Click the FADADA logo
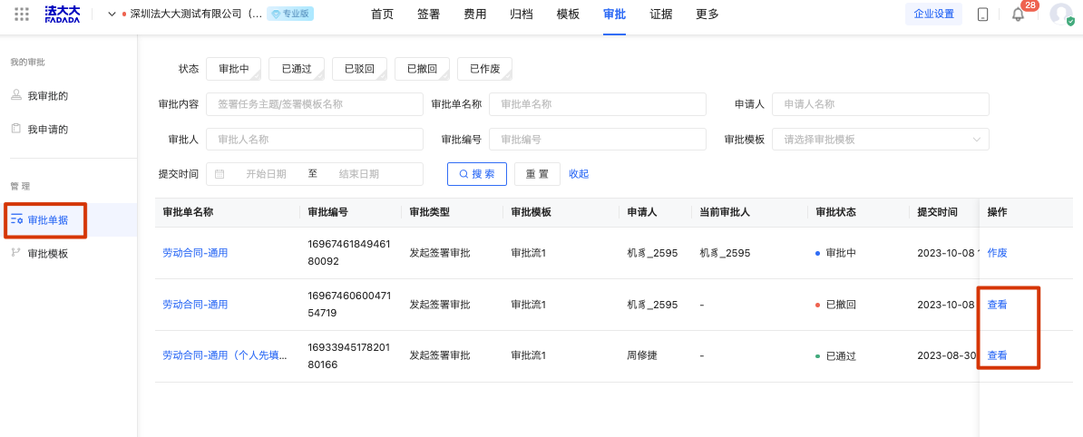The image size is (1083, 437). [x=63, y=14]
